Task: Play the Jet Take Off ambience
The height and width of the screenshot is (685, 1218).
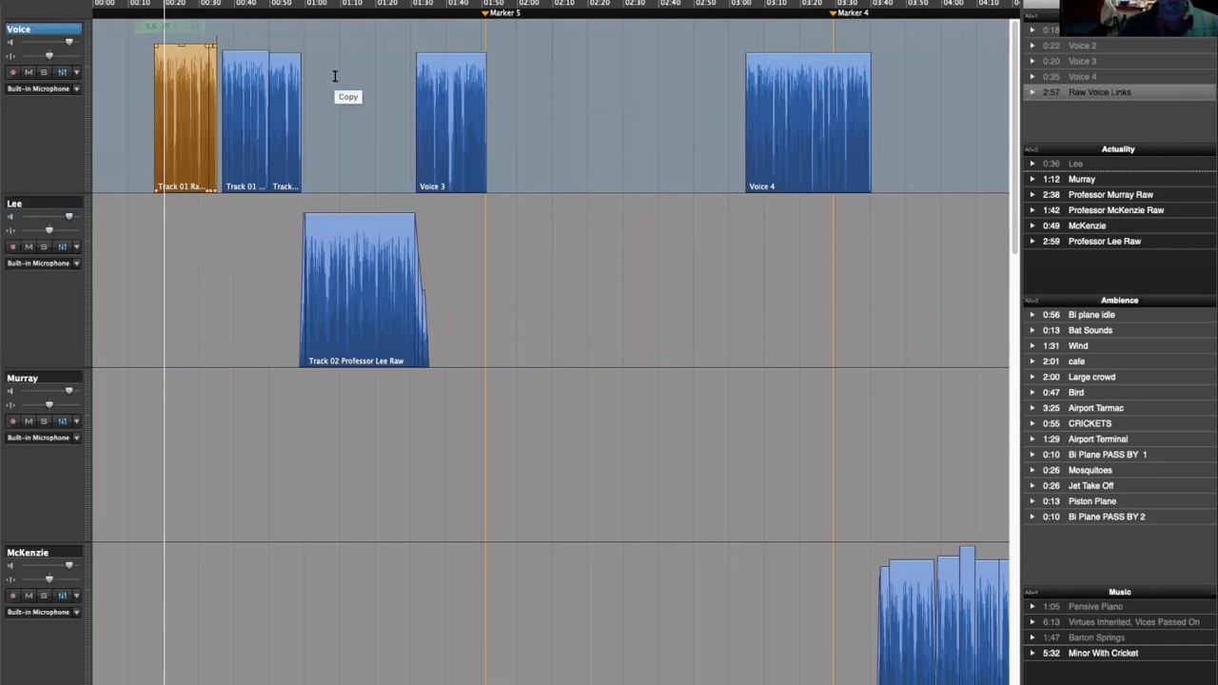Action: point(1032,486)
